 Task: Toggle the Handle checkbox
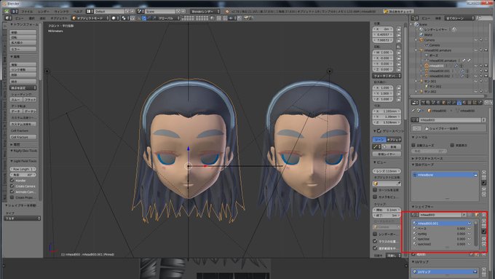tap(12, 181)
